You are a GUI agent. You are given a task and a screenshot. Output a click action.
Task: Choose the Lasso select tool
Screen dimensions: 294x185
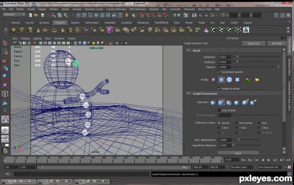[5, 52]
